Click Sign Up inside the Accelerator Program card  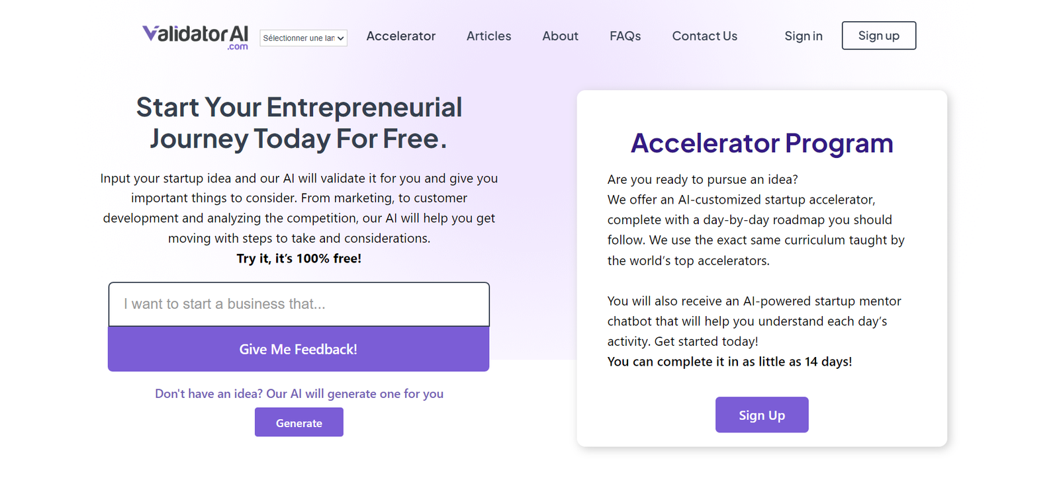761,415
